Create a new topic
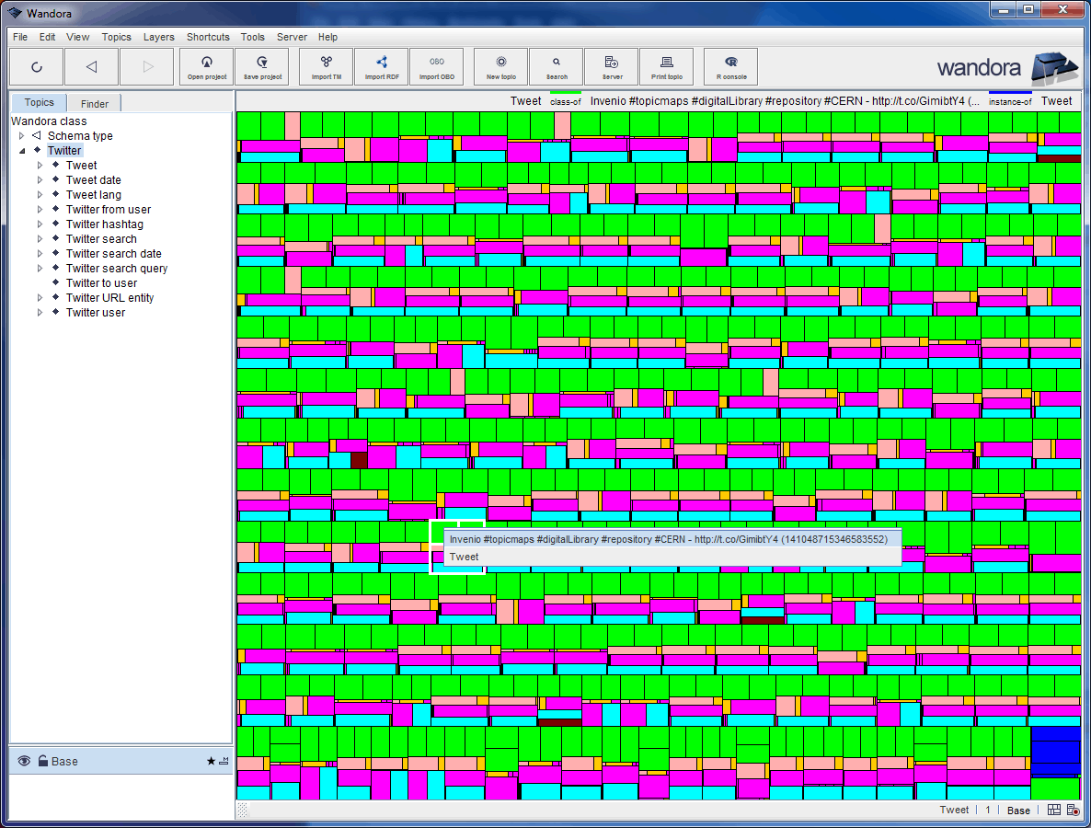 click(500, 66)
